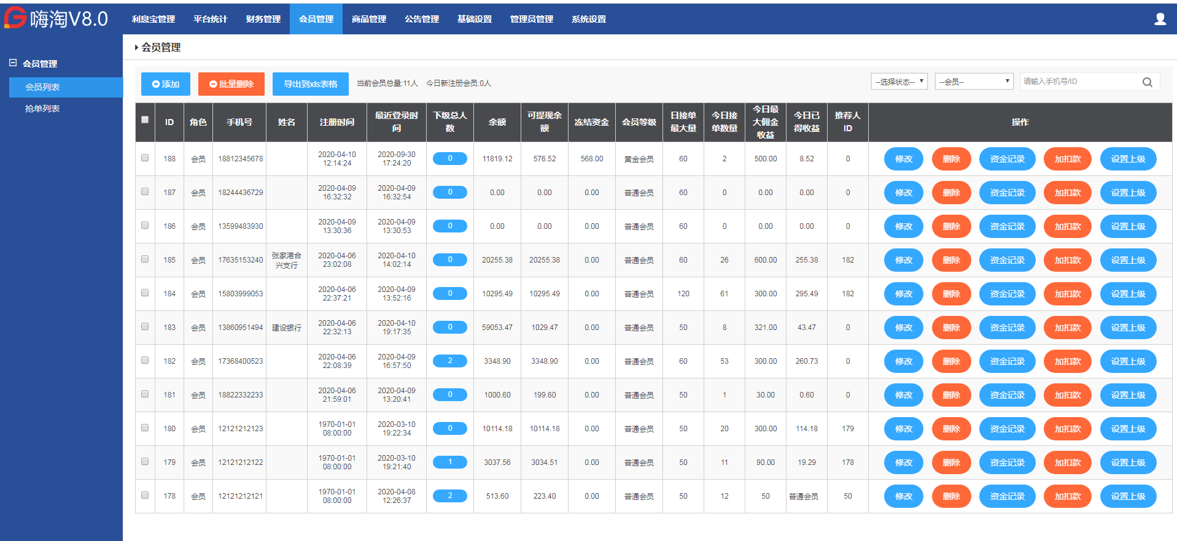Click 删除 button for member ID 187

951,193
